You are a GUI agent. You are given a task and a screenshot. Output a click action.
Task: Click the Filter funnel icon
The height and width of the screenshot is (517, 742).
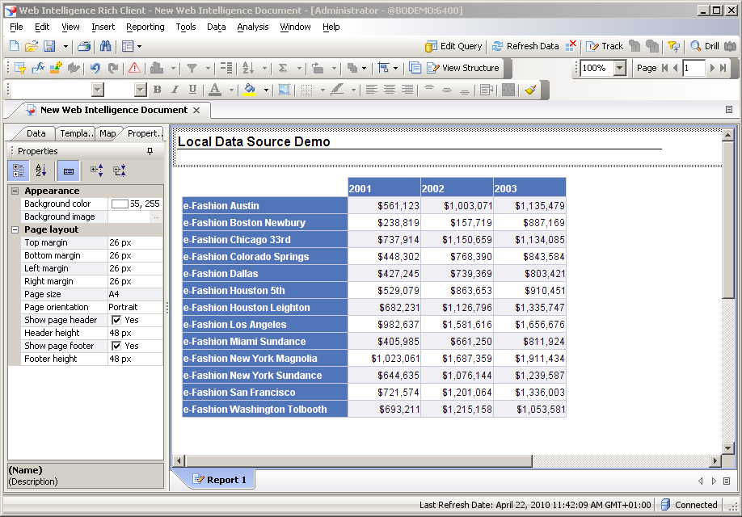[x=192, y=68]
